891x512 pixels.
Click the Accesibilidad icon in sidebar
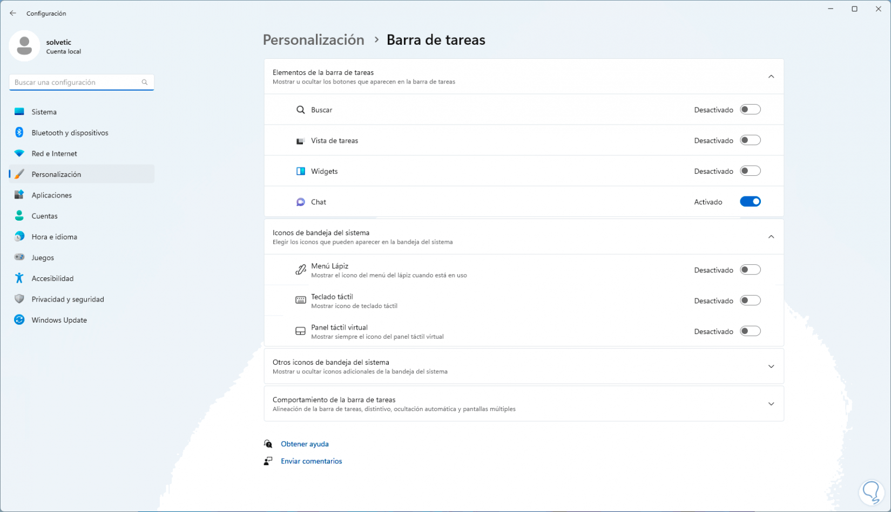19,278
